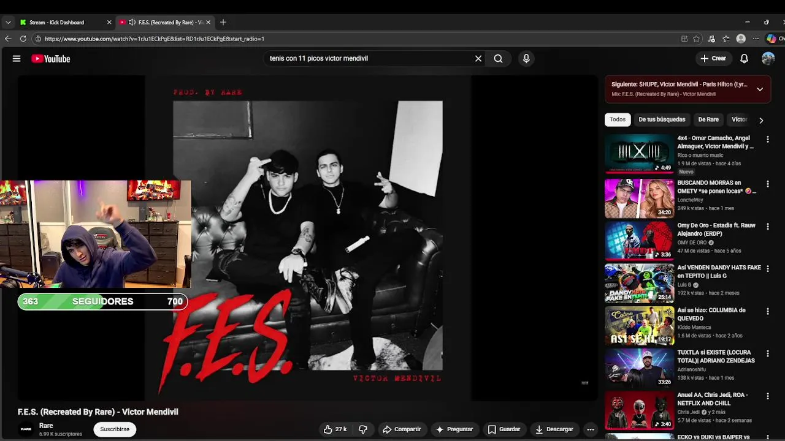Open browser settings and more menu
785x441 pixels.
click(756, 39)
